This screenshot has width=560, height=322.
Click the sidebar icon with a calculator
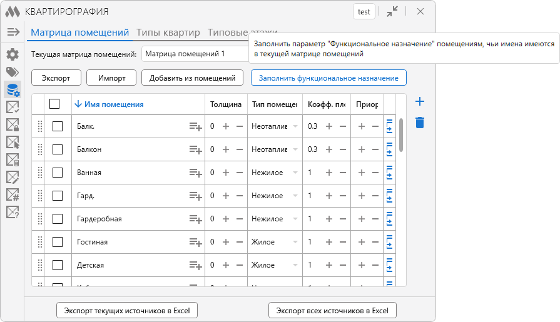(x=13, y=159)
